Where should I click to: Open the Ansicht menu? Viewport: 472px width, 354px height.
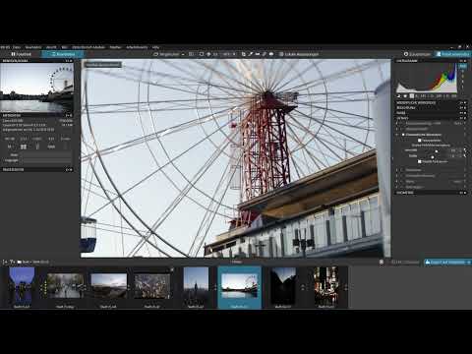pyautogui.click(x=51, y=47)
